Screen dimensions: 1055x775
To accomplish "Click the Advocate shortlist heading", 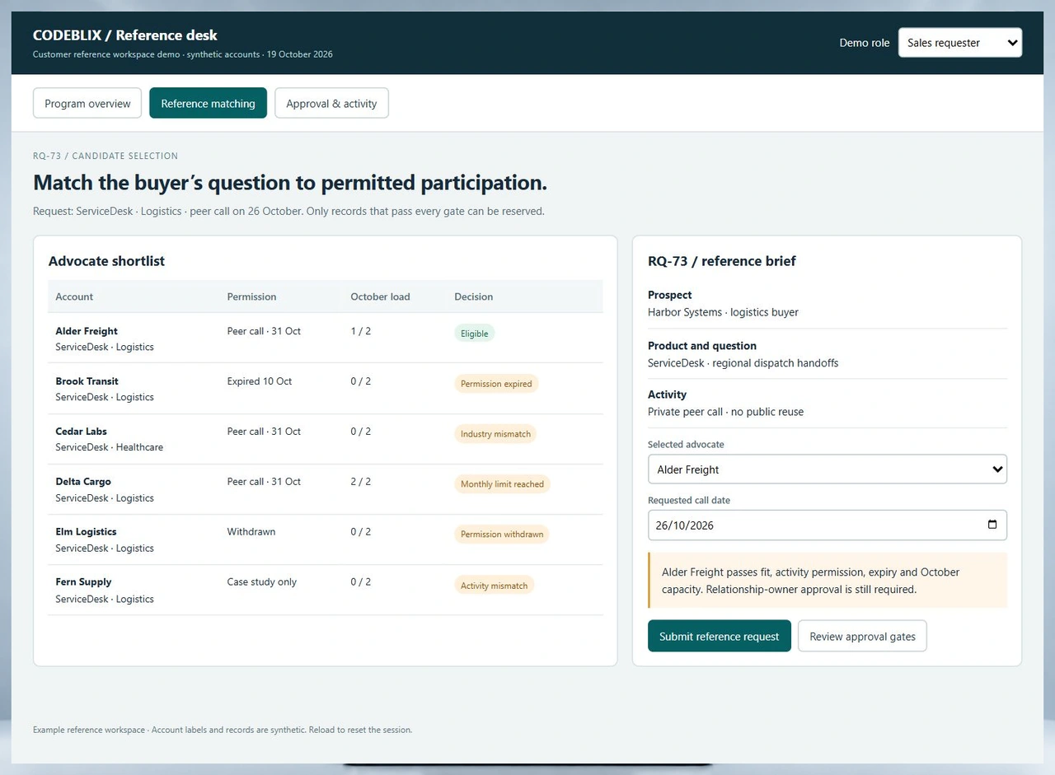I will (x=106, y=261).
